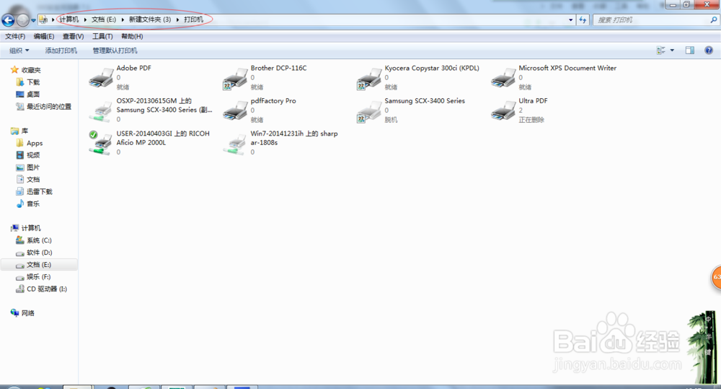This screenshot has width=721, height=389.
Task: Select the Ultra PDF printer icon
Action: click(x=503, y=110)
